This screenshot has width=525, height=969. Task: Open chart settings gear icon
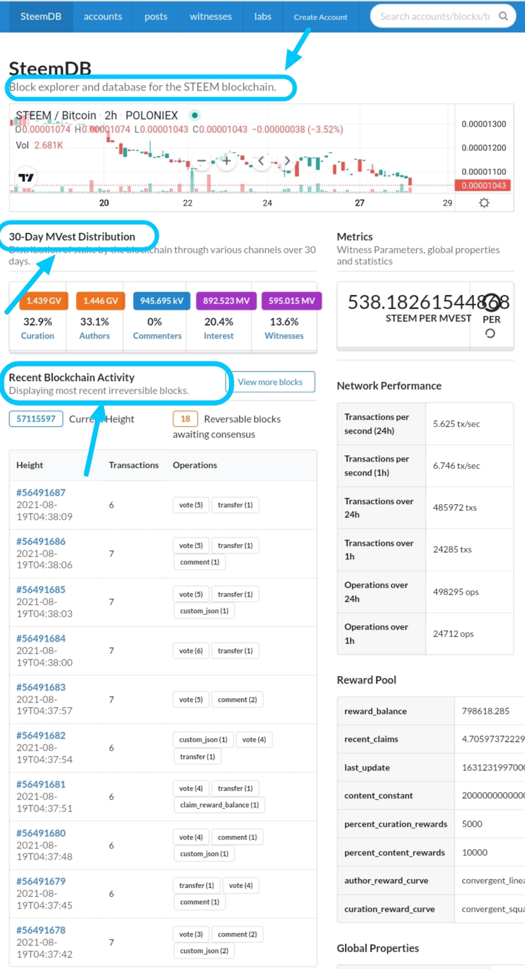point(484,203)
